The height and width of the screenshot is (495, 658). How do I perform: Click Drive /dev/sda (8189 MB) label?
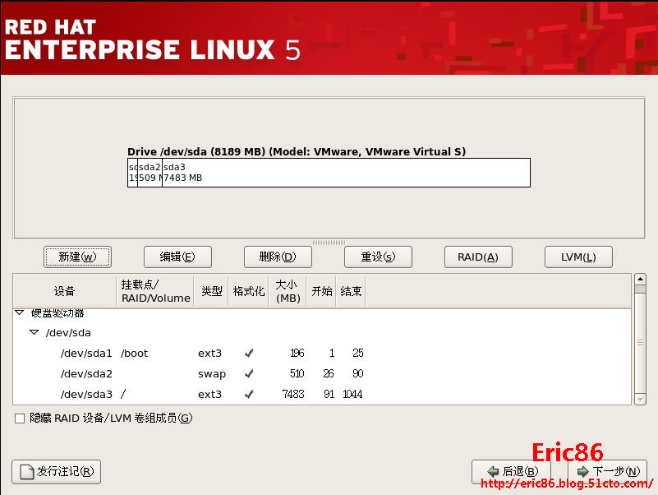click(297, 151)
